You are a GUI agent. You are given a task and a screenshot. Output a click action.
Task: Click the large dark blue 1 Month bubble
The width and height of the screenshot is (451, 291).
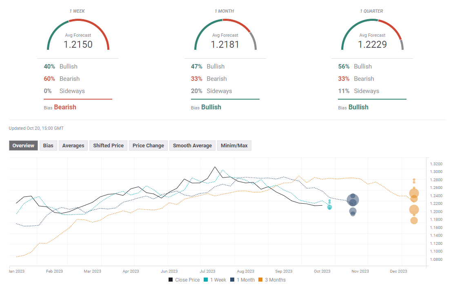(353, 200)
